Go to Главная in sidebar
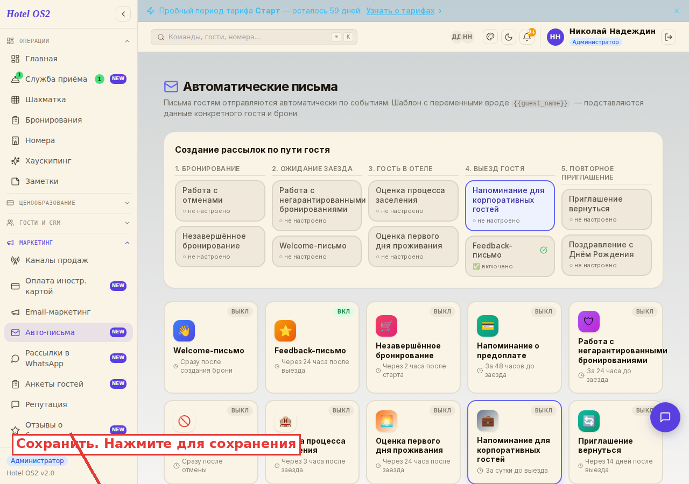 point(69,59)
